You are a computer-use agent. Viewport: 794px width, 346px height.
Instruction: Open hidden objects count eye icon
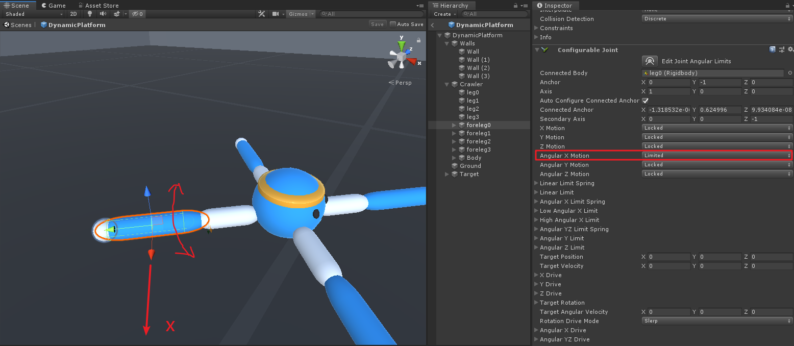(x=137, y=14)
